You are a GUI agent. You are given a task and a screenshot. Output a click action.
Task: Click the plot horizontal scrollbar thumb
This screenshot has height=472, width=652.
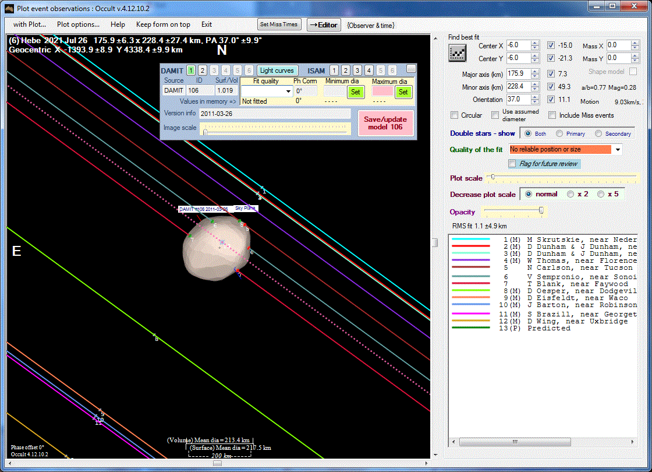(217, 464)
